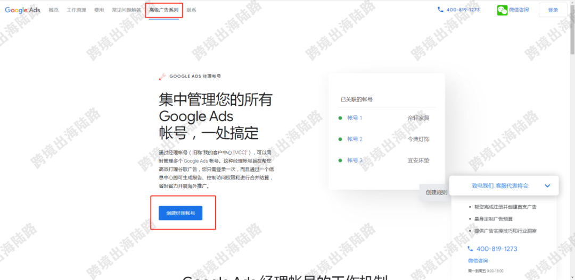Click the Google Ads logo
The height and width of the screenshot is (280, 575).
[23, 10]
